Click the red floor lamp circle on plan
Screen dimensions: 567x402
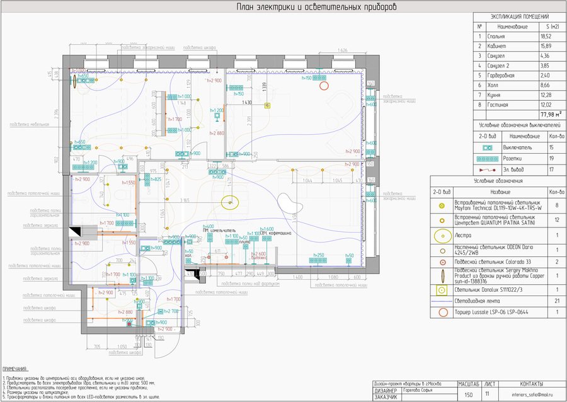(324, 84)
